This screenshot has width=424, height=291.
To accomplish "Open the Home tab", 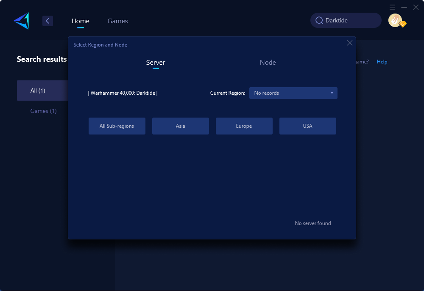I will click(80, 21).
